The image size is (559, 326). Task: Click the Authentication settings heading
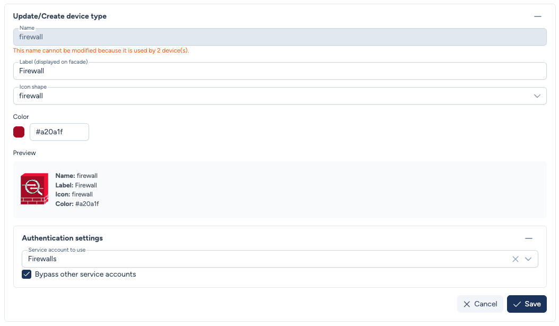pos(63,238)
